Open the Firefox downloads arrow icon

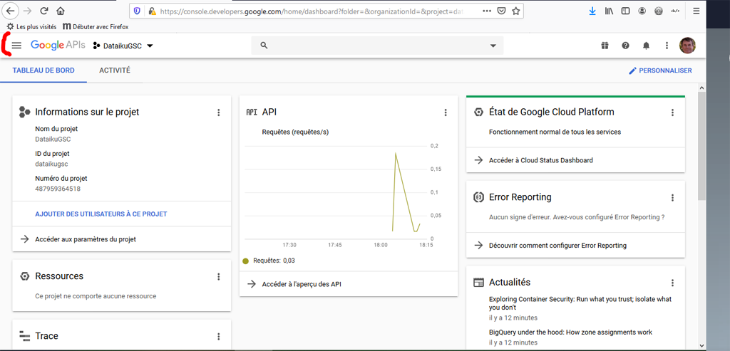tap(592, 11)
